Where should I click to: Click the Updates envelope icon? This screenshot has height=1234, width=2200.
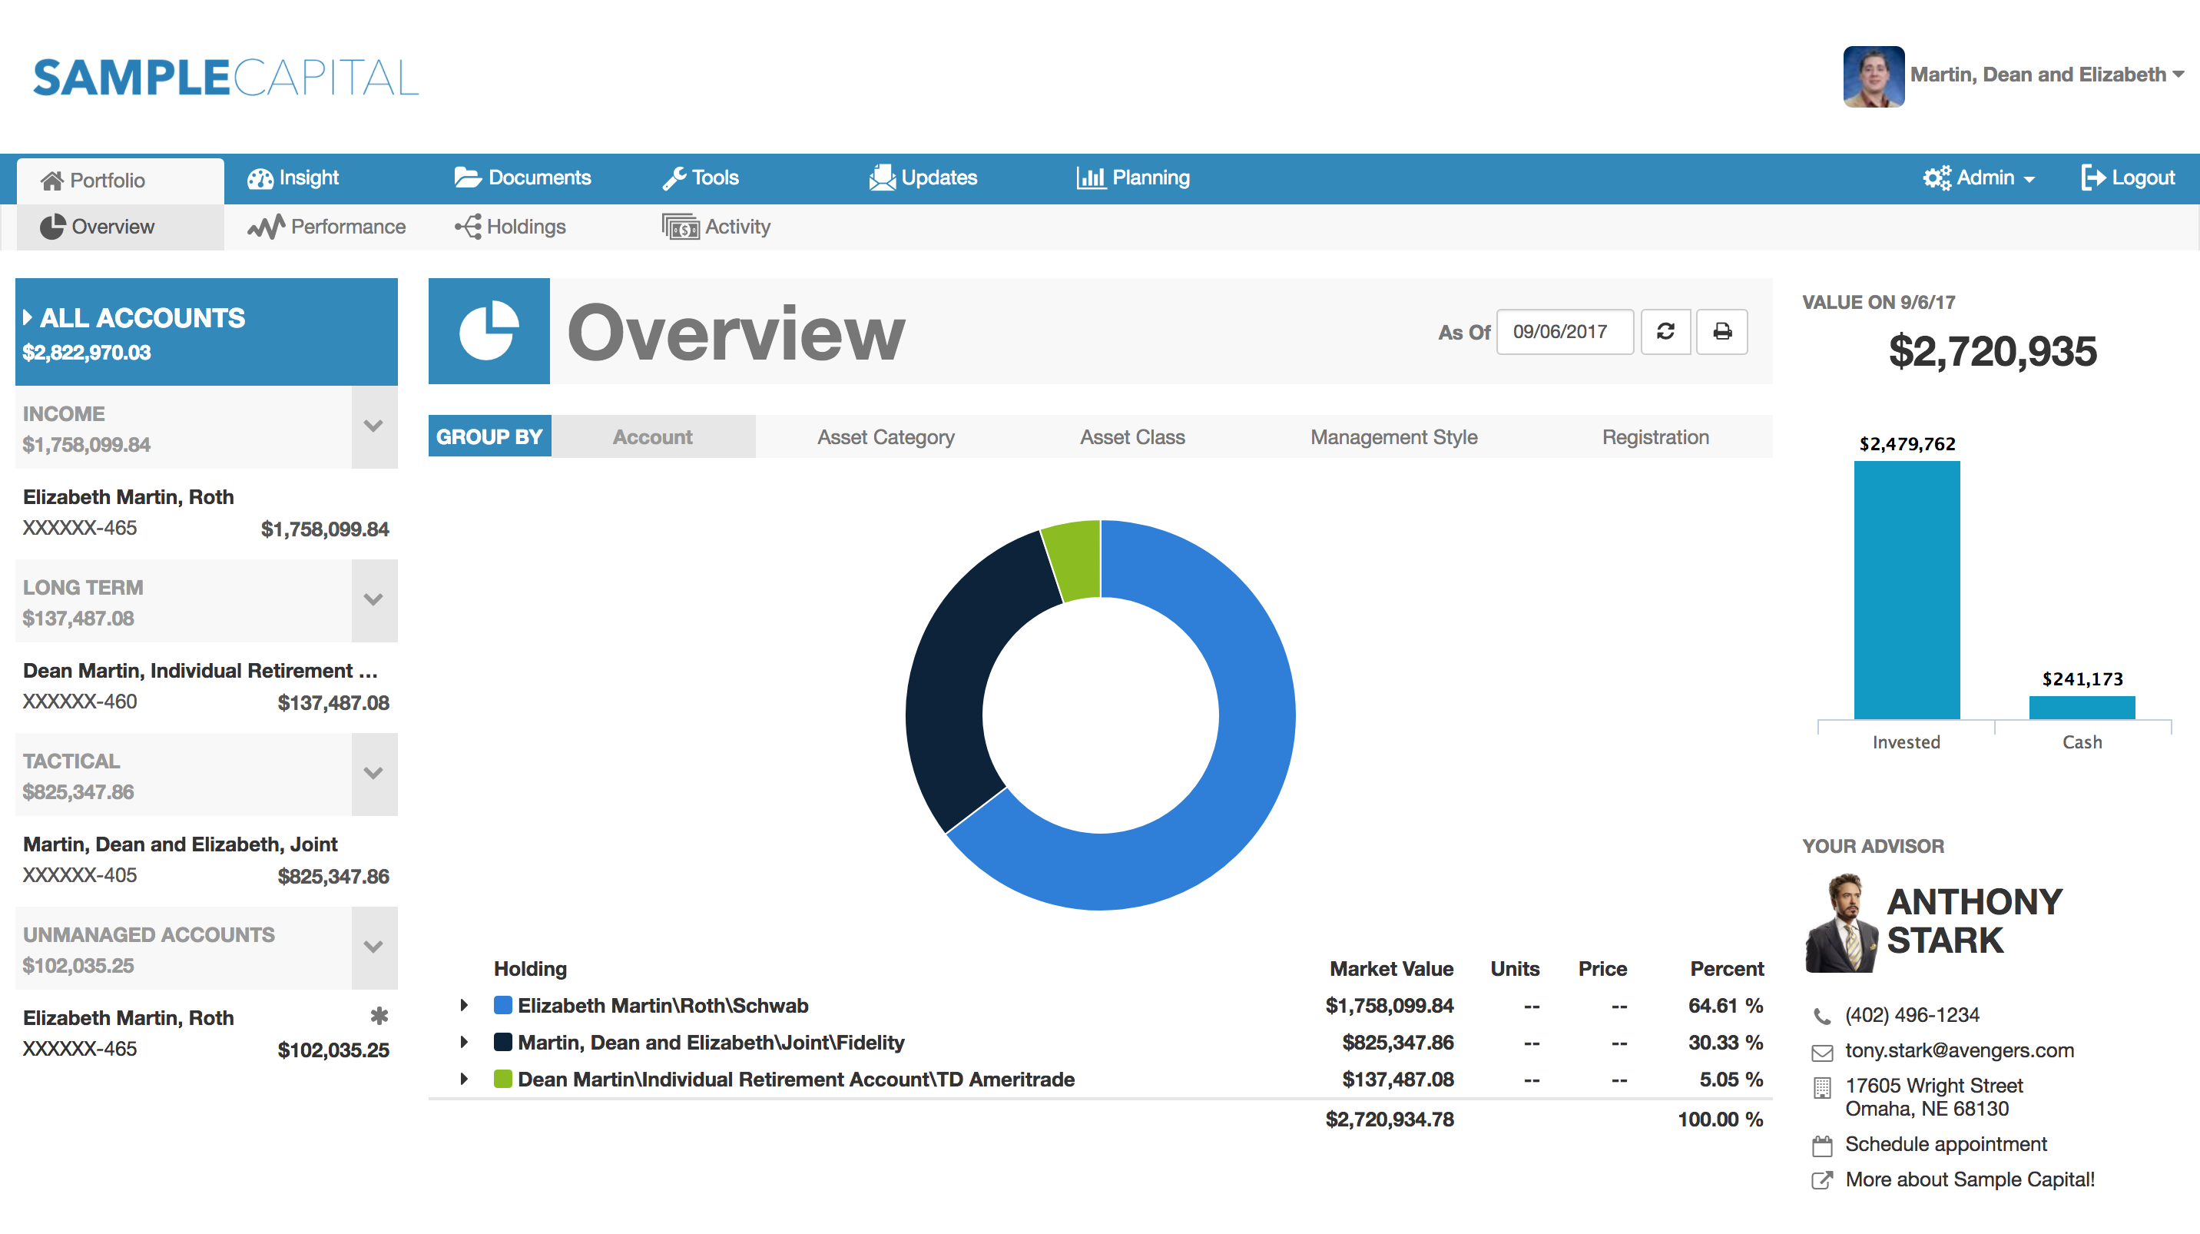click(881, 177)
